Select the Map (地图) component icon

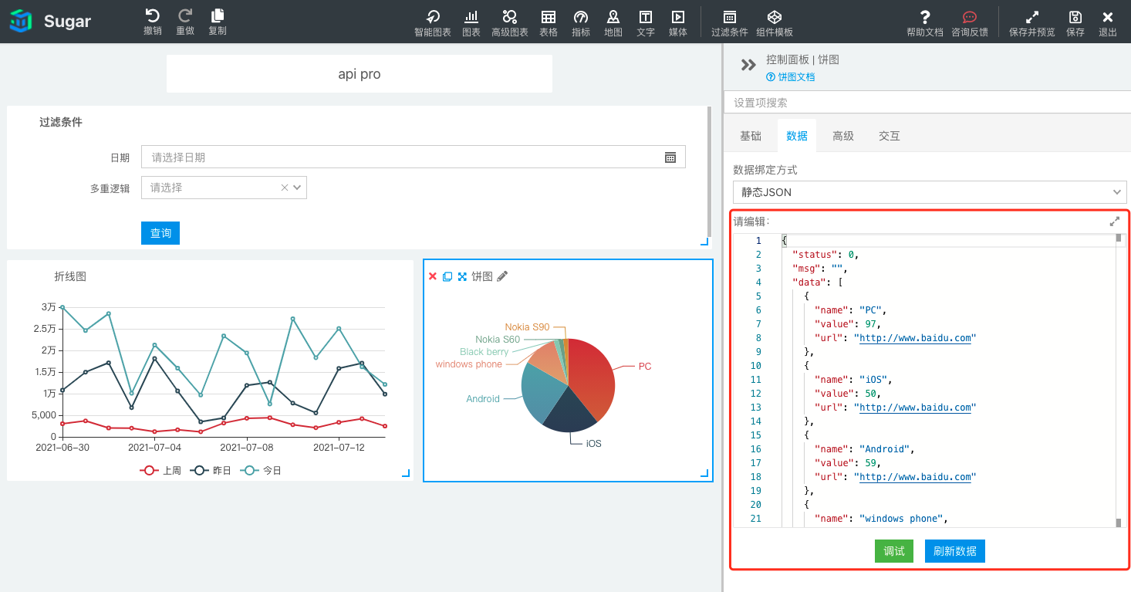pos(613,18)
